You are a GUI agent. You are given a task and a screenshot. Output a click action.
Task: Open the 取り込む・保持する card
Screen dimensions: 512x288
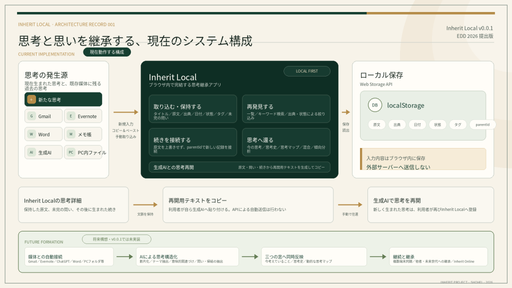(193, 109)
